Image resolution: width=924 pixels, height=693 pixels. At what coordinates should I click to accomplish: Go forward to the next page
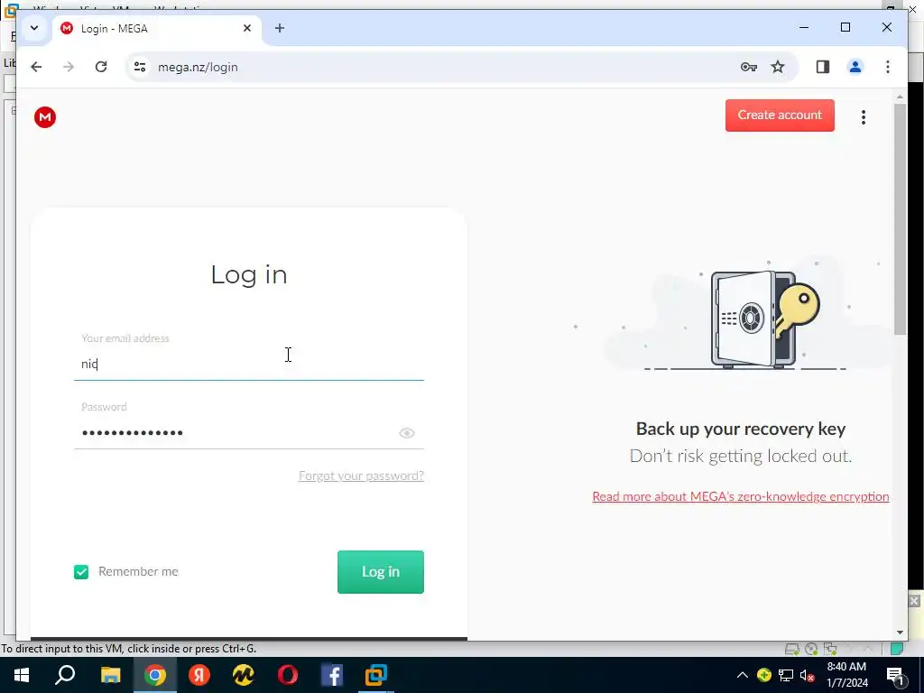point(69,67)
